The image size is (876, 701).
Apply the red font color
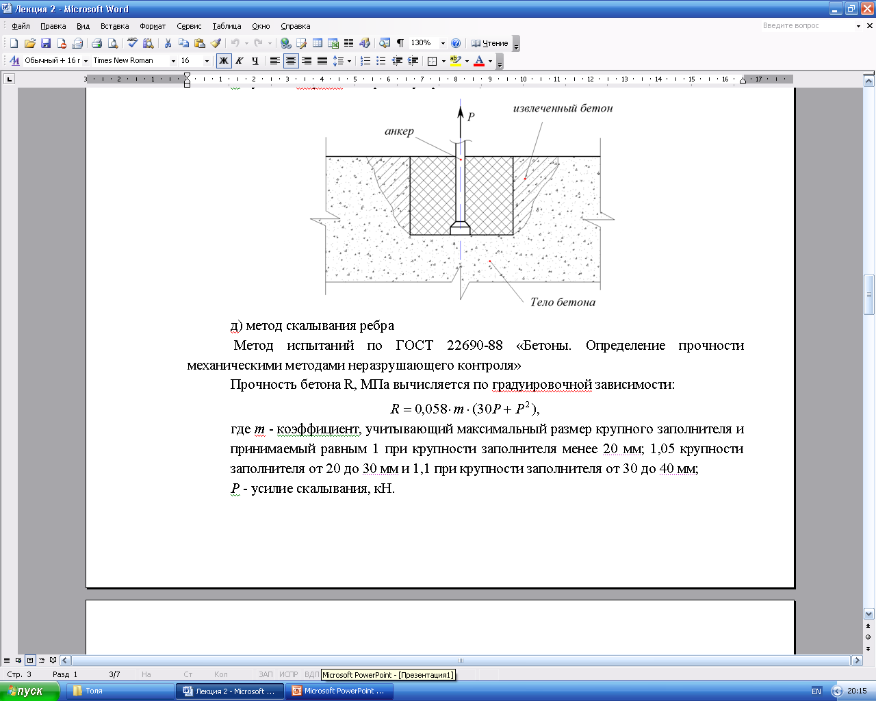pyautogui.click(x=479, y=61)
